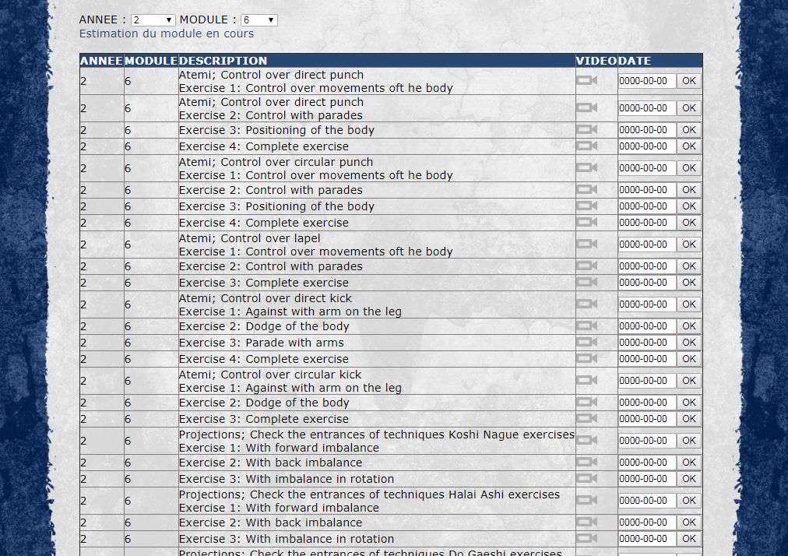The image size is (788, 556).
Task: Focus date field for circular punch Exercise 1
Action: 646,168
